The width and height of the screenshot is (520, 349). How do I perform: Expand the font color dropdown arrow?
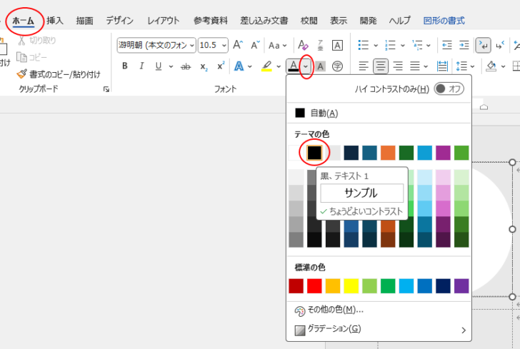[306, 66]
